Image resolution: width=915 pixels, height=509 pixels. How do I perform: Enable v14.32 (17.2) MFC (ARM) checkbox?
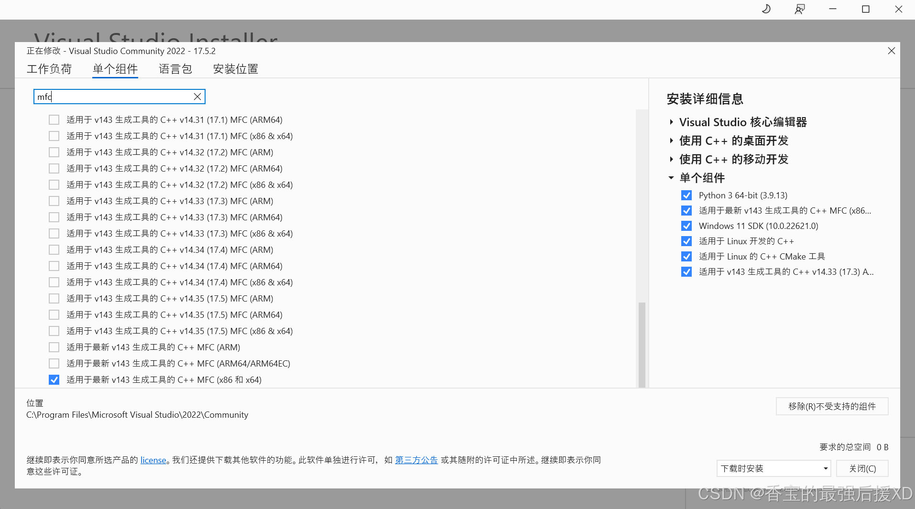click(54, 152)
